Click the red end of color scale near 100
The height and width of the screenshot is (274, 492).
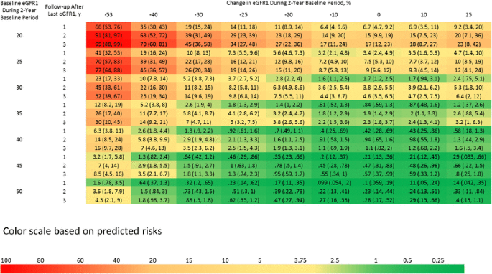tap(6, 269)
